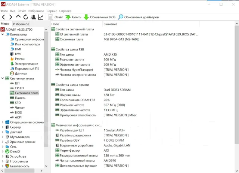239x173 pixels.
Task: Select AIDA64 v6.33.5700 root item
Action: click(x=16, y=30)
